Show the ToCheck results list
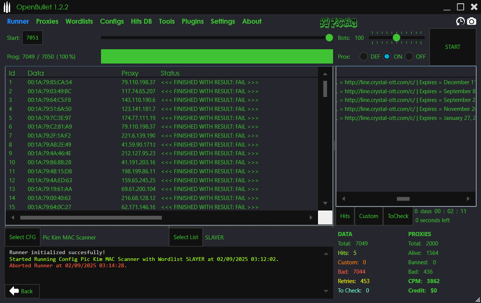This screenshot has width=481, height=303. [398, 216]
